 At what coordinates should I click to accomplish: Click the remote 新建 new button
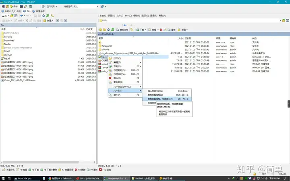pos(182,29)
